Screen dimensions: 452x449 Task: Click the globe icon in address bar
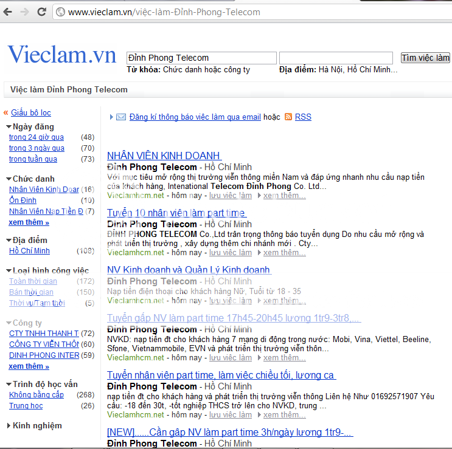(60, 12)
